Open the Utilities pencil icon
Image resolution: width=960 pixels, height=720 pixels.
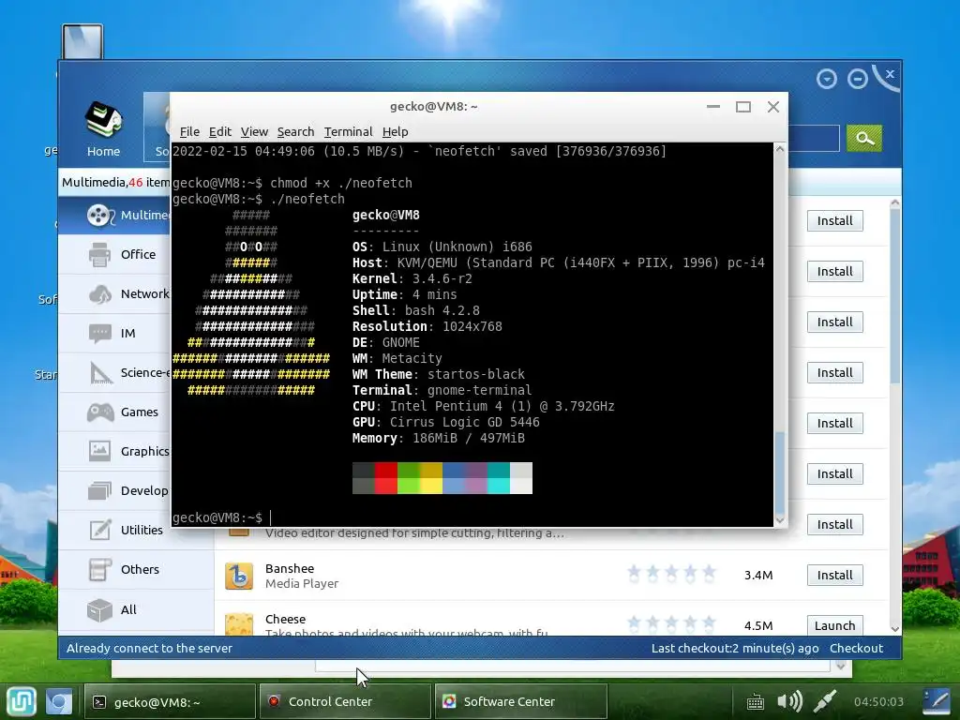100,530
